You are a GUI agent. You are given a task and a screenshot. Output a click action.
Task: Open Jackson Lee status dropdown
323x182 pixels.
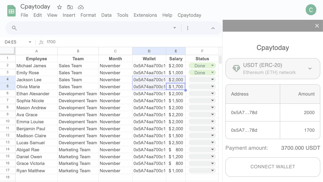(x=202, y=80)
